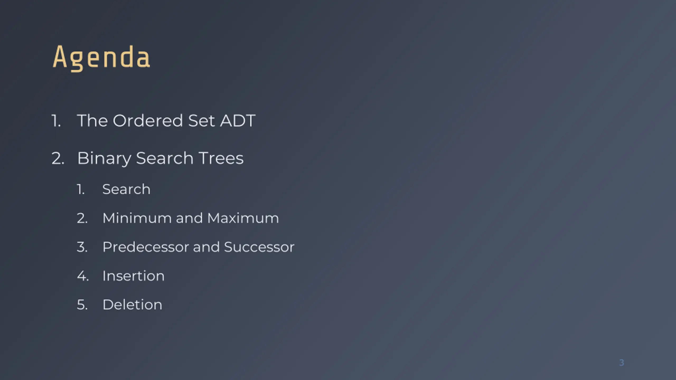
Task: Click the word Maximum in the list
Action: (243, 218)
